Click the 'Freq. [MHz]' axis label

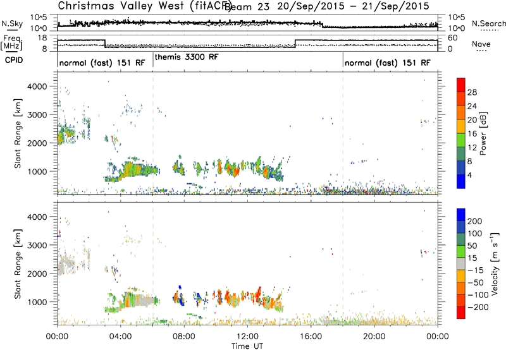pyautogui.click(x=11, y=43)
